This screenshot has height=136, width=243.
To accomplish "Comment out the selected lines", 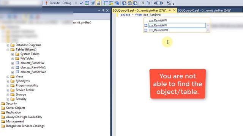I will point(143,3).
